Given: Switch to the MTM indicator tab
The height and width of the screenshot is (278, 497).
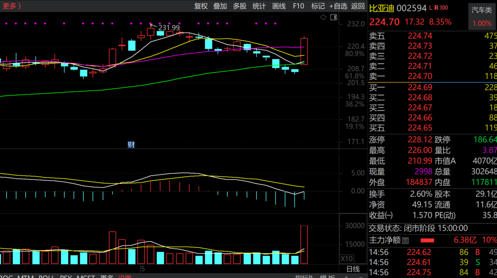Looking at the screenshot, I should [x=26, y=276].
